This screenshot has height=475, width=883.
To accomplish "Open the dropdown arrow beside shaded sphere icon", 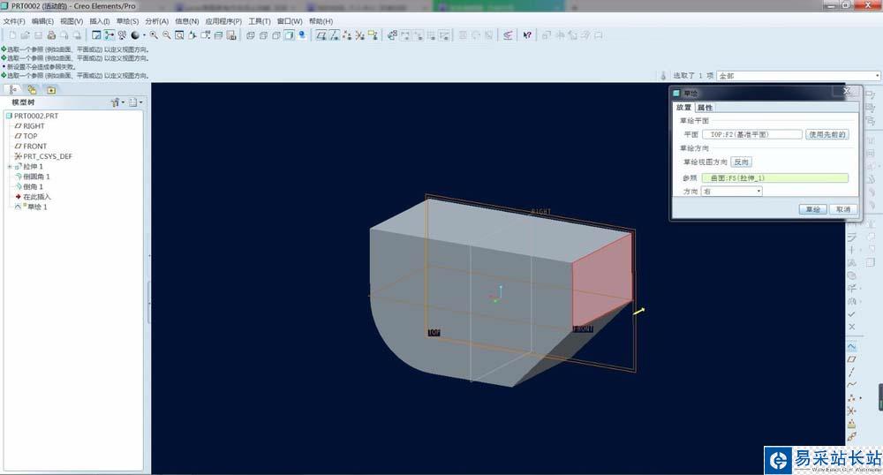I will (x=144, y=35).
